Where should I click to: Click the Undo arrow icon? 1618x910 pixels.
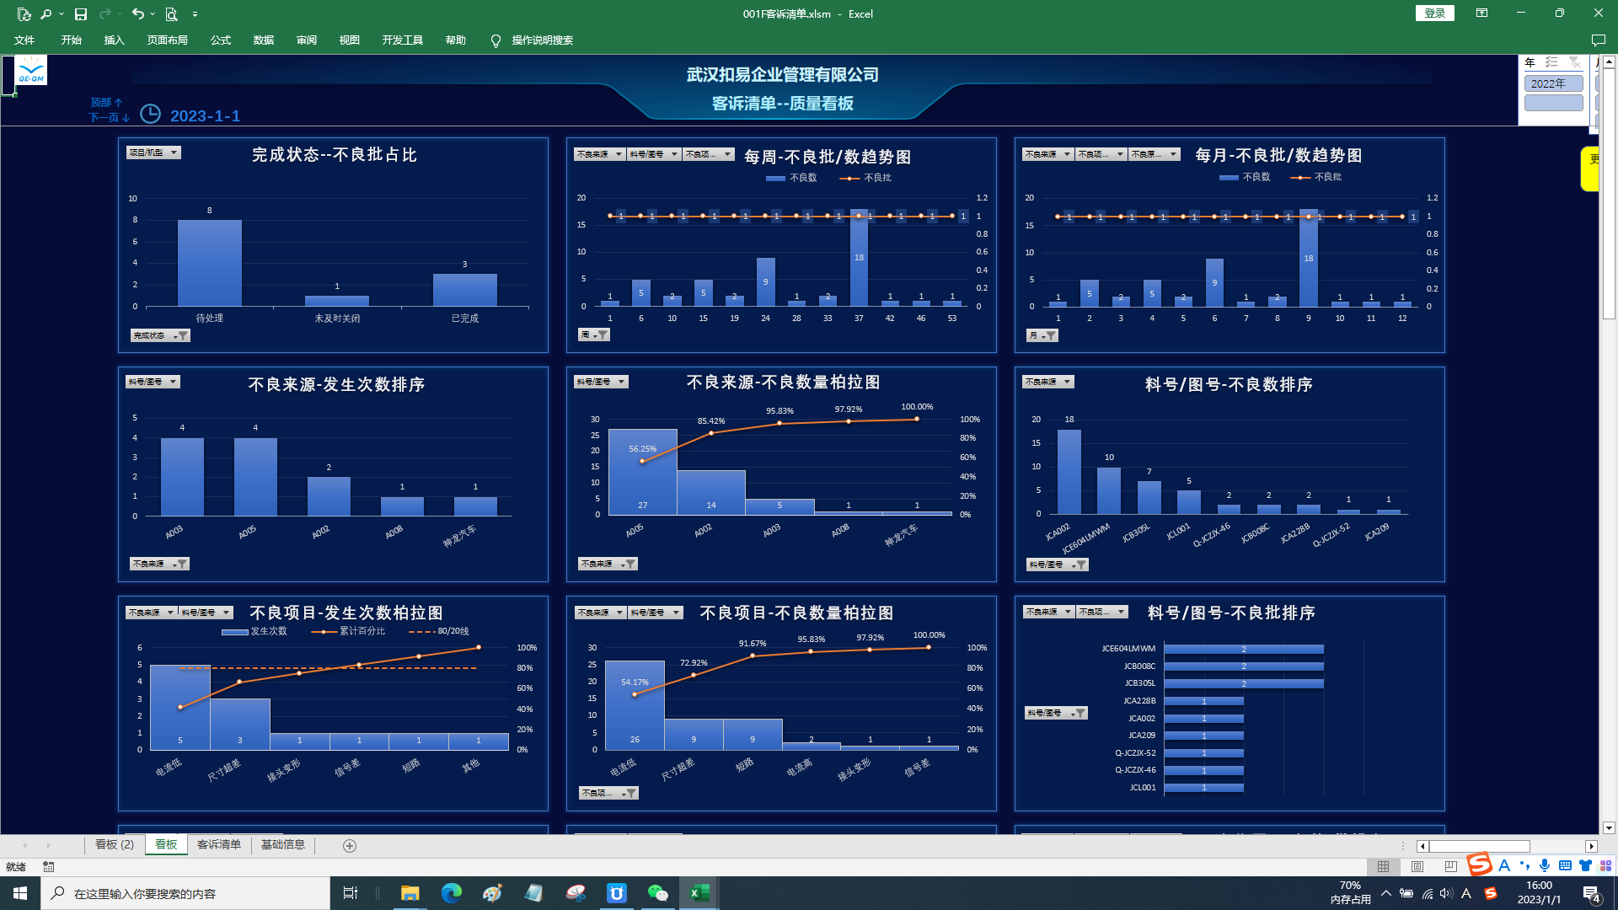click(x=137, y=13)
